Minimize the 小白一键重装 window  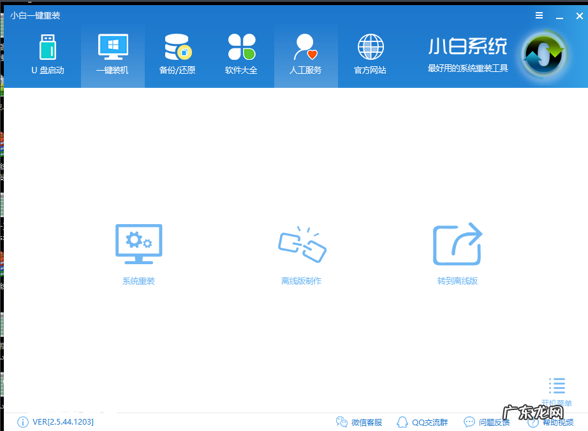pos(559,17)
